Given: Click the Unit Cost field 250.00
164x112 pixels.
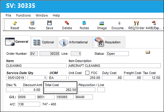Looking at the screenshot, I should [84, 78].
